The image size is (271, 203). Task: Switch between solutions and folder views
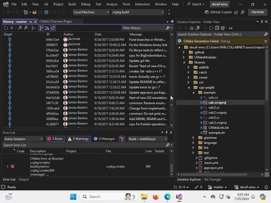click(x=197, y=28)
